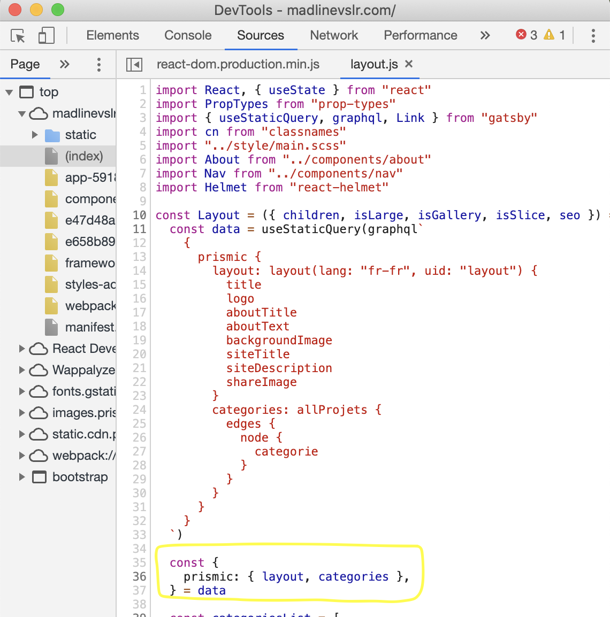Expand the bootstrap frame node
Image resolution: width=610 pixels, height=617 pixels.
tap(22, 477)
